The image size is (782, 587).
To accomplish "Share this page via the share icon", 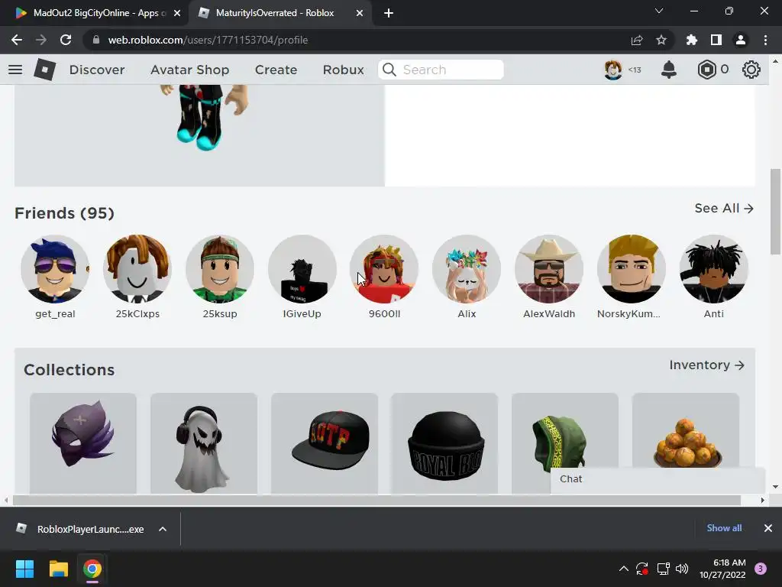I will pos(637,40).
